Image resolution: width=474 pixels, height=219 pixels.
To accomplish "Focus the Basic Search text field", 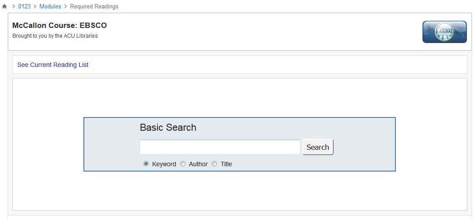I will [220, 147].
